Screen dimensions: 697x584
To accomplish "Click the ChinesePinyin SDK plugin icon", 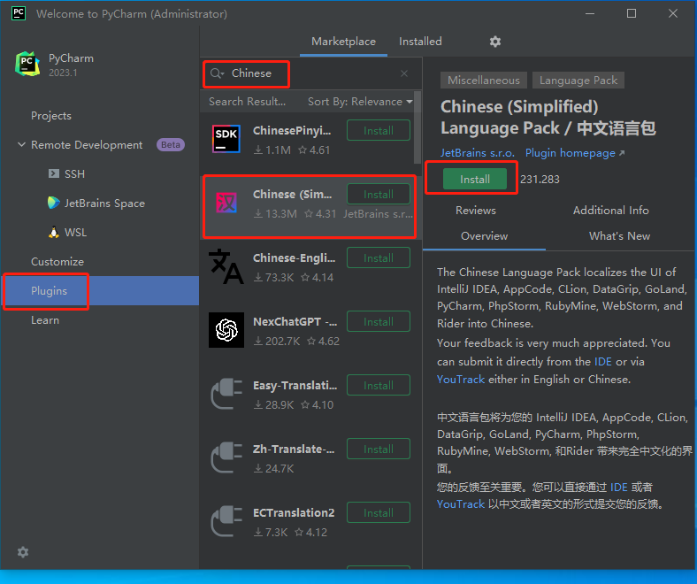I will 226,139.
